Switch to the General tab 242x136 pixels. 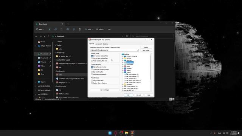92,44
